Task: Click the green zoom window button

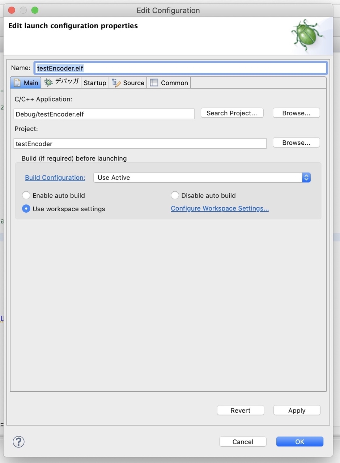Action: point(35,10)
